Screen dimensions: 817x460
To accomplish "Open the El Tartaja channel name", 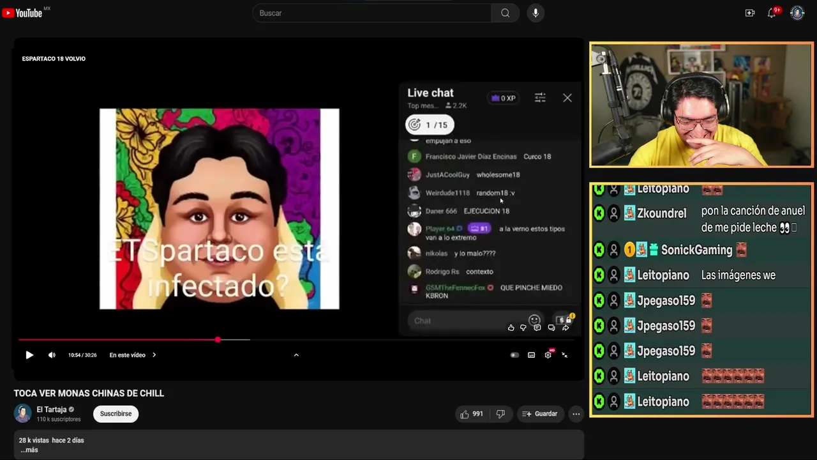I will pyautogui.click(x=52, y=410).
